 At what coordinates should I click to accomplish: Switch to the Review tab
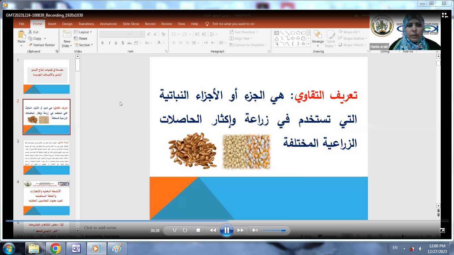coord(167,24)
